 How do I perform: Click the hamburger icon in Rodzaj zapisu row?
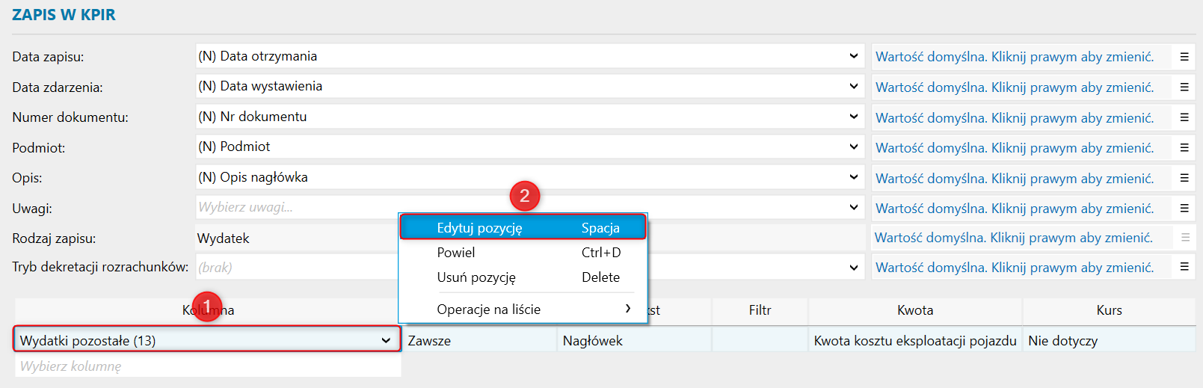(x=1185, y=238)
